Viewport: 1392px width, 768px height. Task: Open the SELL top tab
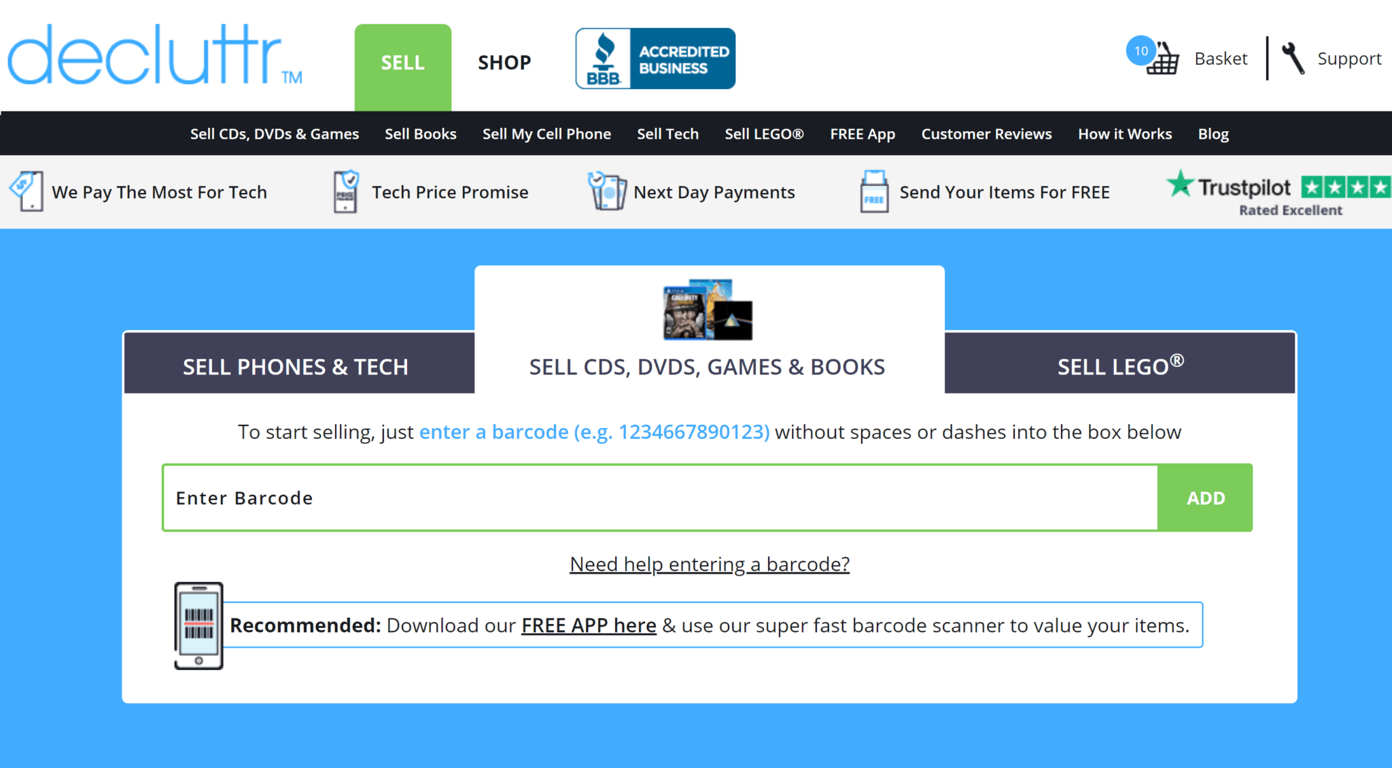403,67
